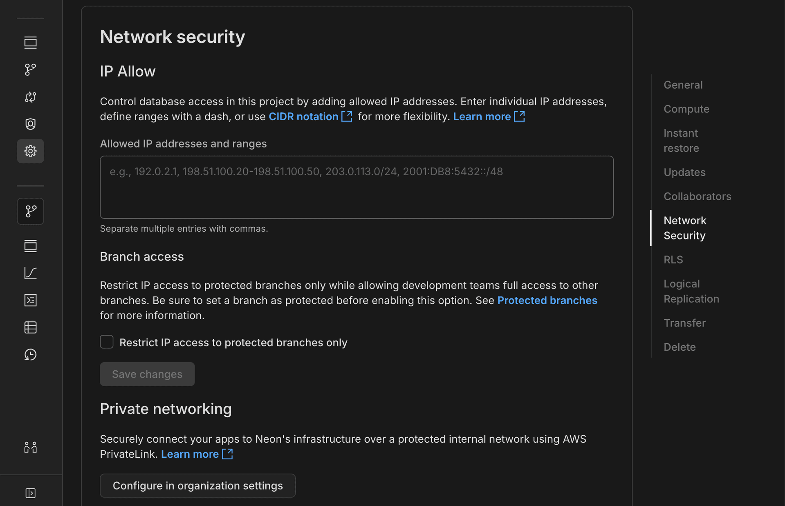The height and width of the screenshot is (506, 785).
Task: Open the Restore history clock icon
Action: click(30, 354)
